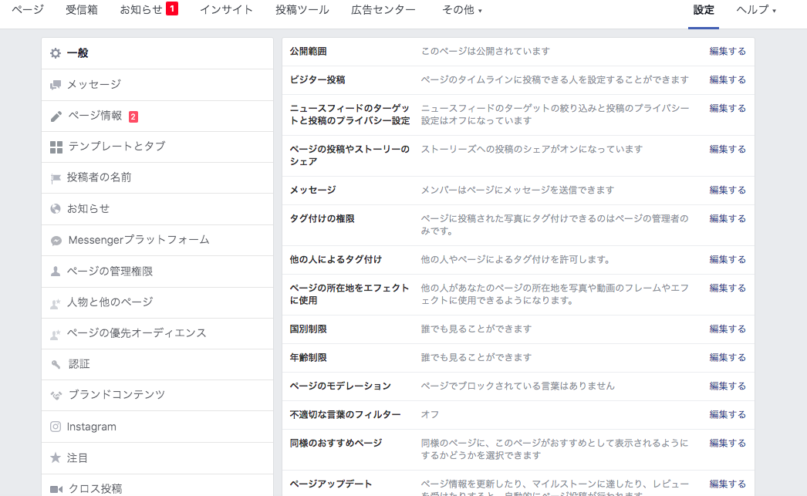807x496 pixels.
Task: Click the video camera icon for クロス投稿
Action: tap(54, 486)
